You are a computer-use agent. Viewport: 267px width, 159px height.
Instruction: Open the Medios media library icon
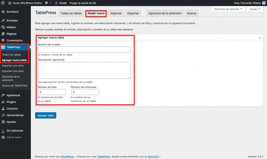click(x=3, y=27)
